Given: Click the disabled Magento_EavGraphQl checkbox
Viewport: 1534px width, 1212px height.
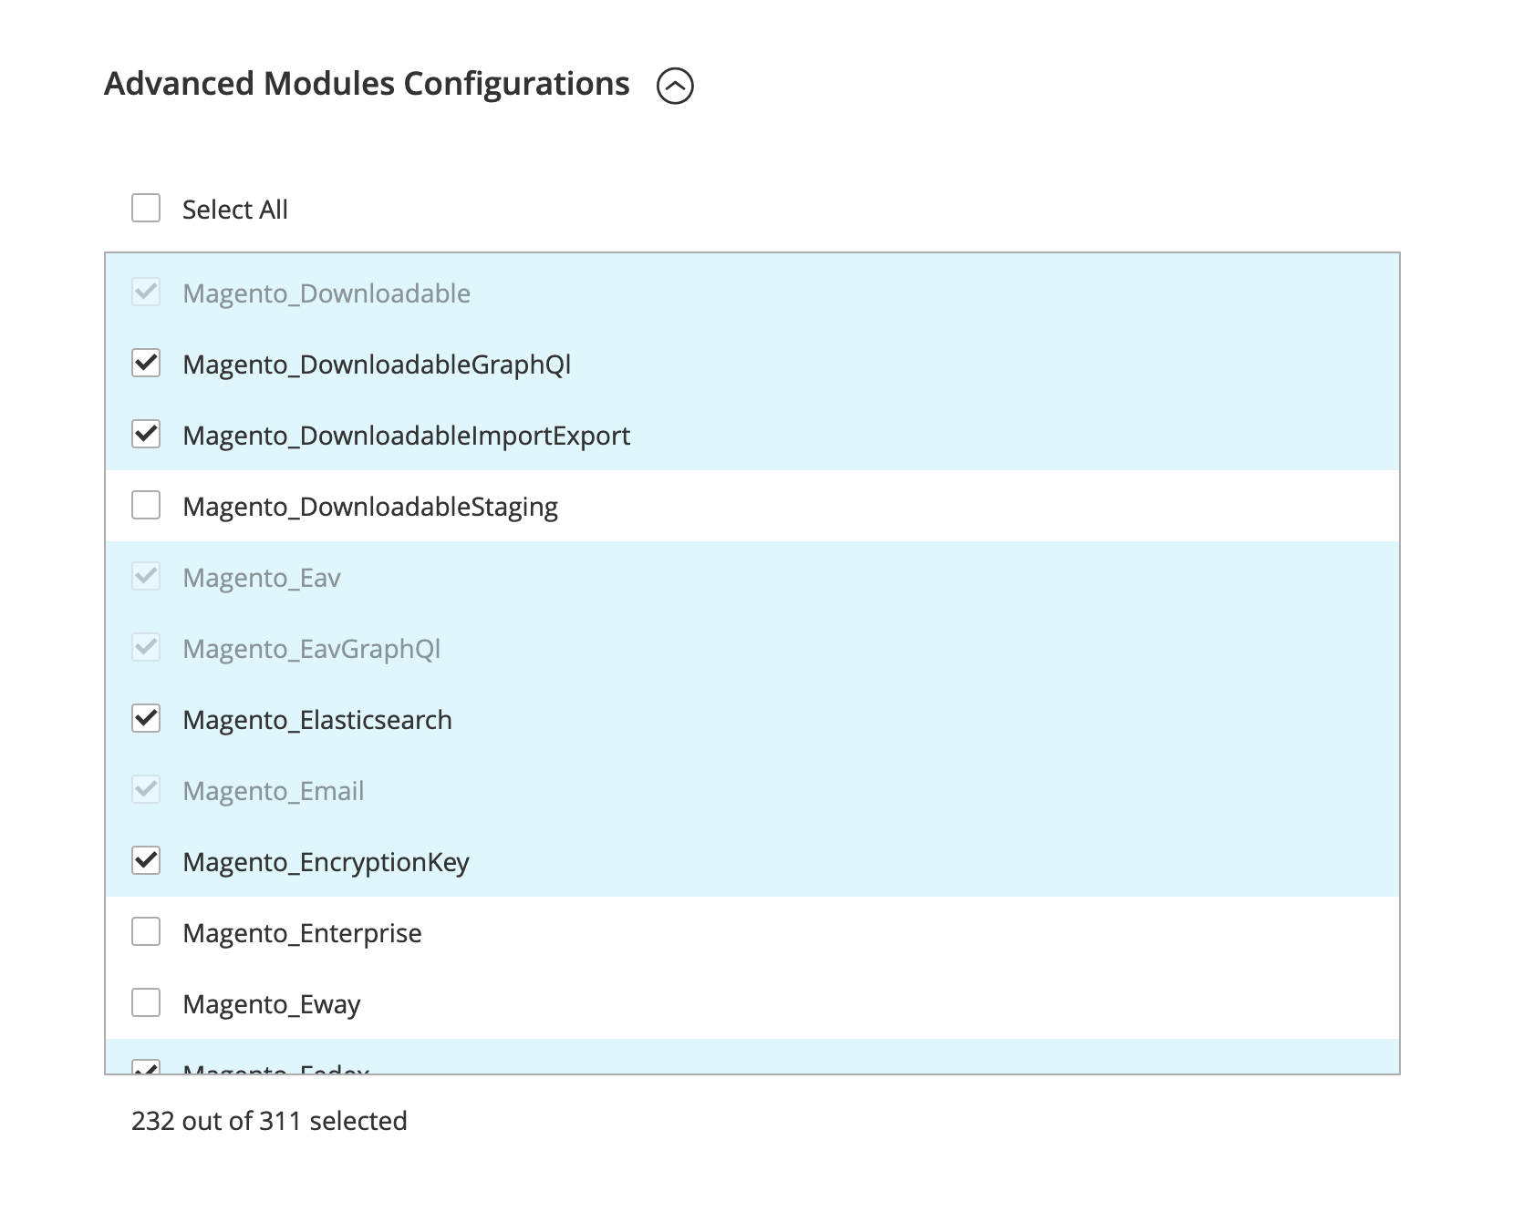Looking at the screenshot, I should [146, 647].
